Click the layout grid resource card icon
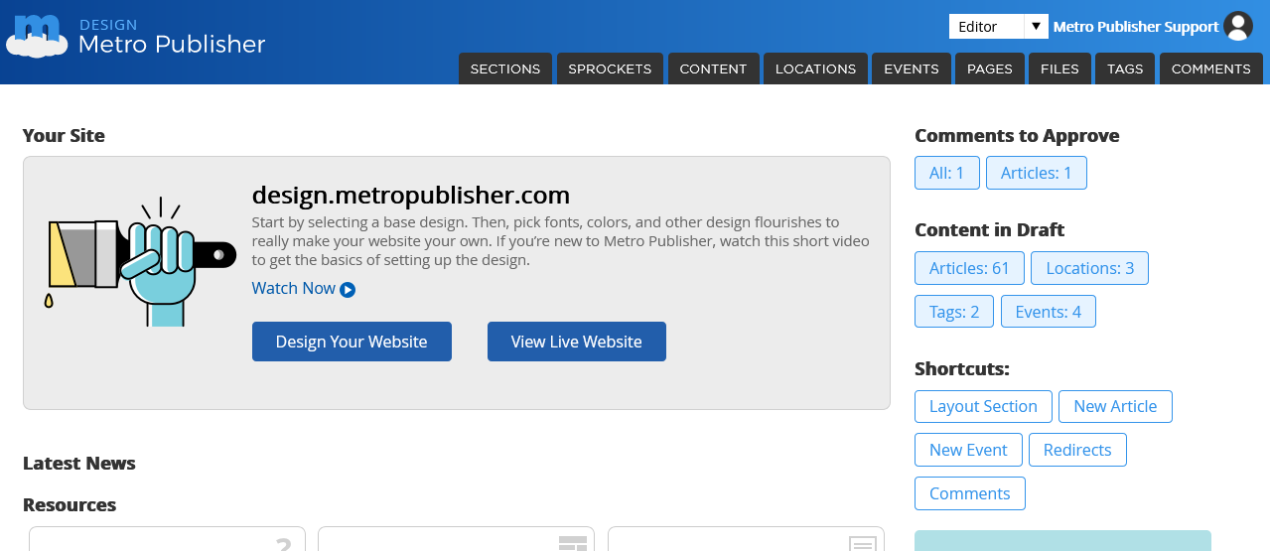The height and width of the screenshot is (551, 1270). pos(573,543)
